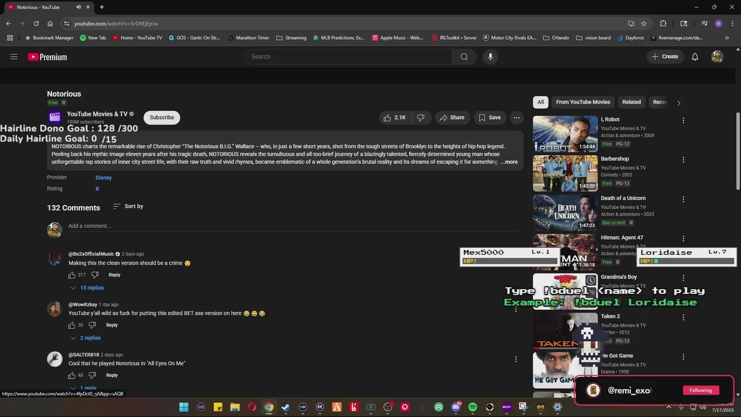The height and width of the screenshot is (417, 741).
Task: Open Steam from taskbar
Action: [285, 407]
